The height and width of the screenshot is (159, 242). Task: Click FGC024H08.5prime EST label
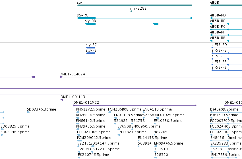coord(226,132)
